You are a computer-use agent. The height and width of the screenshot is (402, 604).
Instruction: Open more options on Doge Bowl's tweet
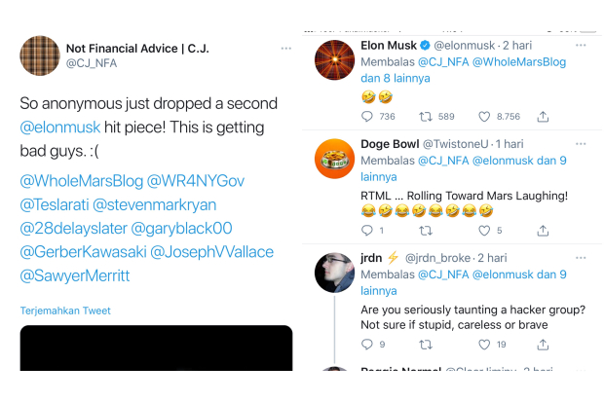click(x=581, y=142)
